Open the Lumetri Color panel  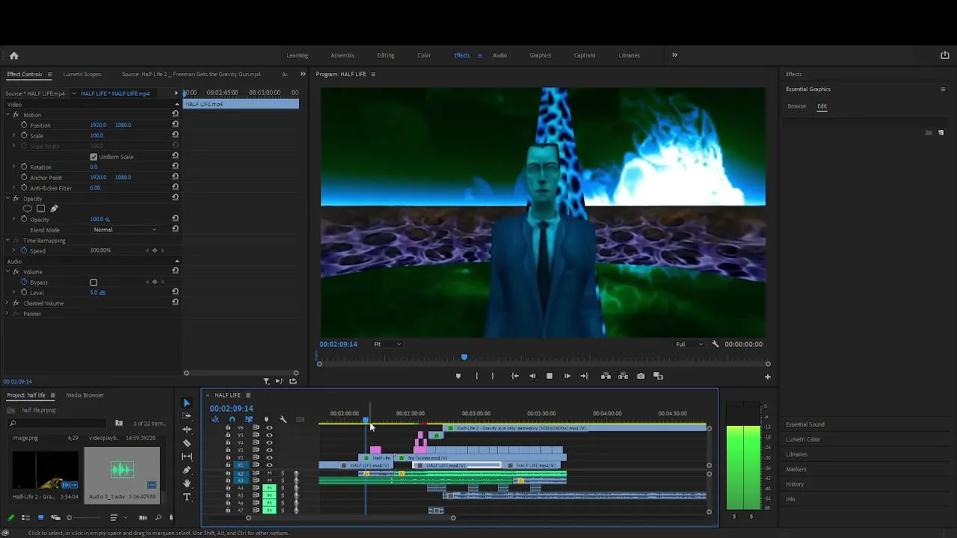point(803,439)
